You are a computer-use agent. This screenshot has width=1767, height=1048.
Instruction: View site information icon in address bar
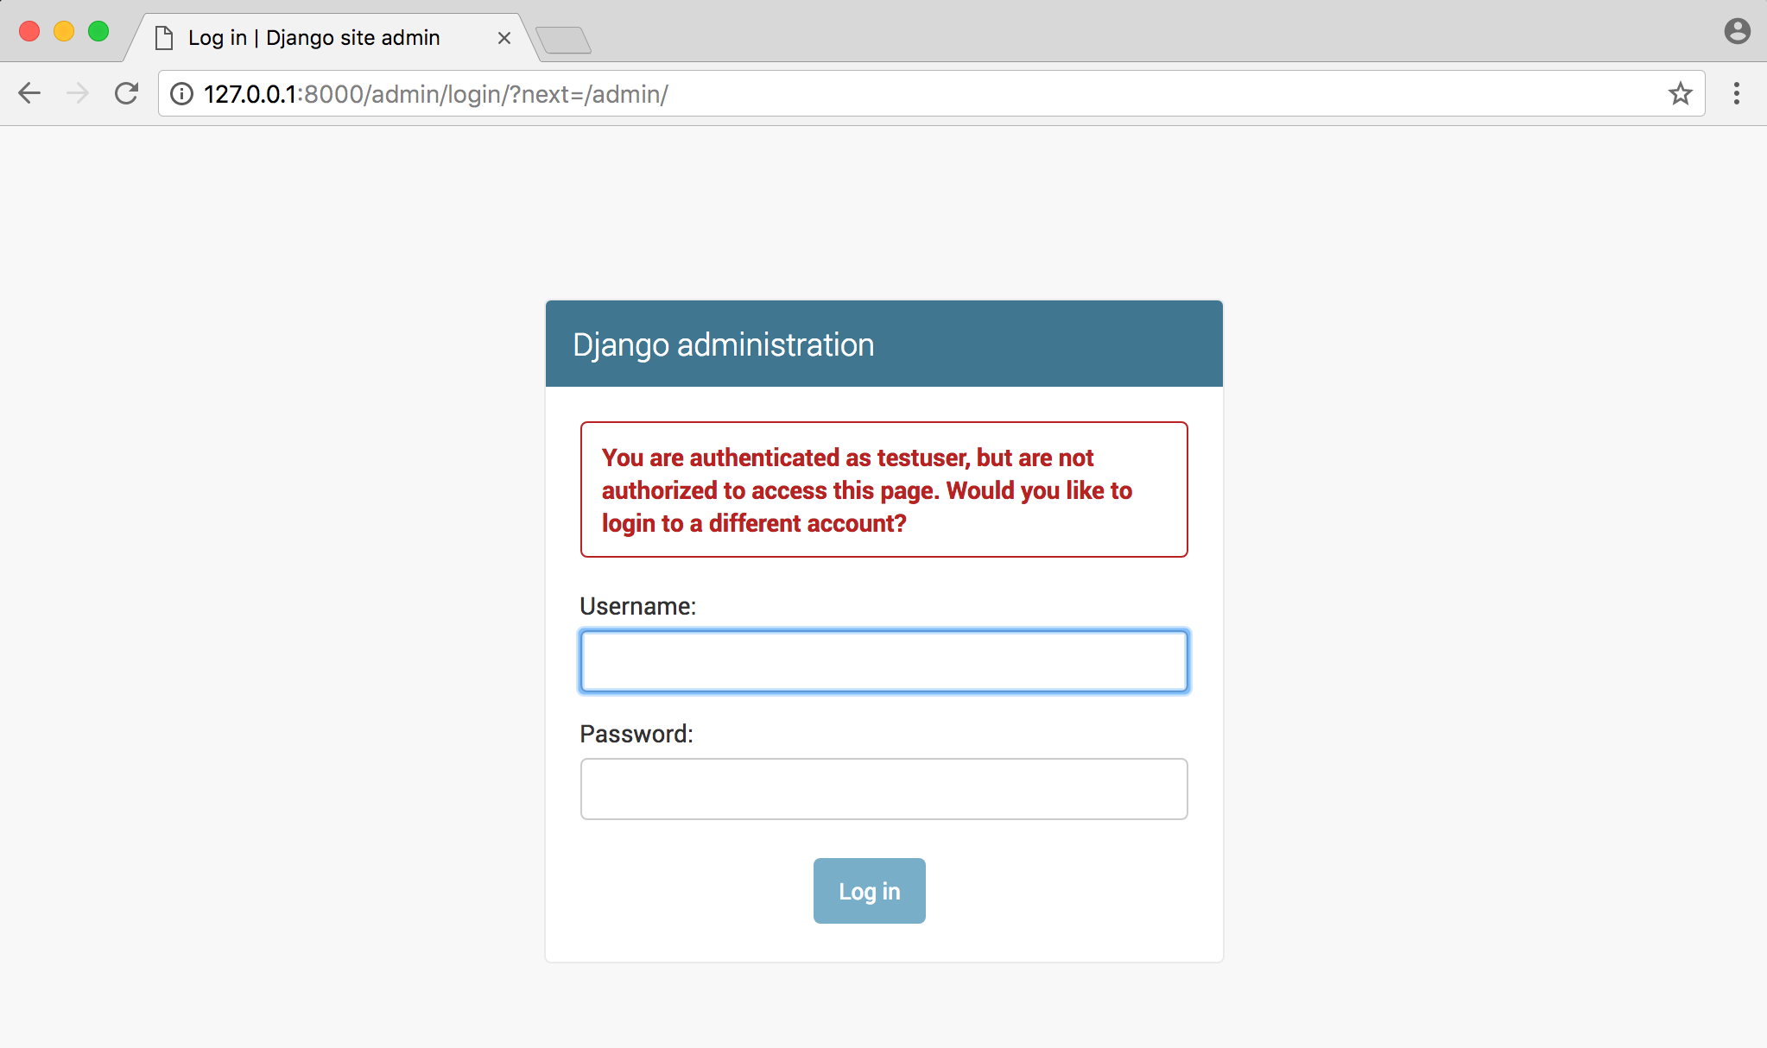(181, 93)
